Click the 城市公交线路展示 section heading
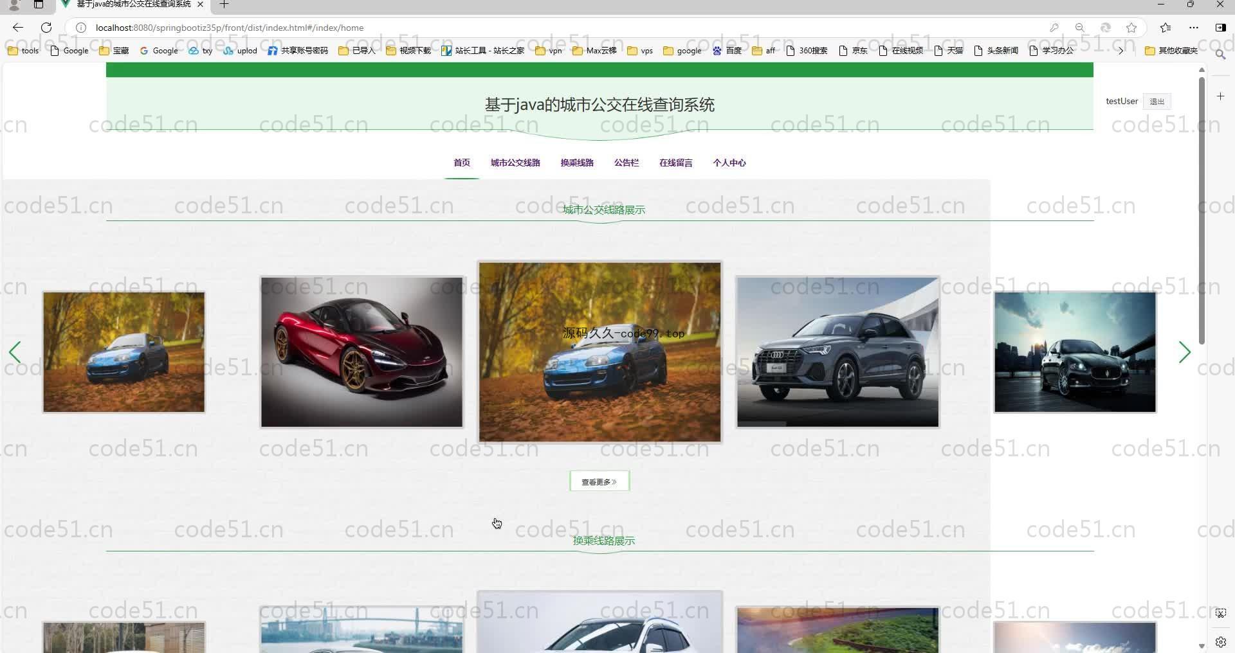This screenshot has width=1235, height=653. pos(603,210)
